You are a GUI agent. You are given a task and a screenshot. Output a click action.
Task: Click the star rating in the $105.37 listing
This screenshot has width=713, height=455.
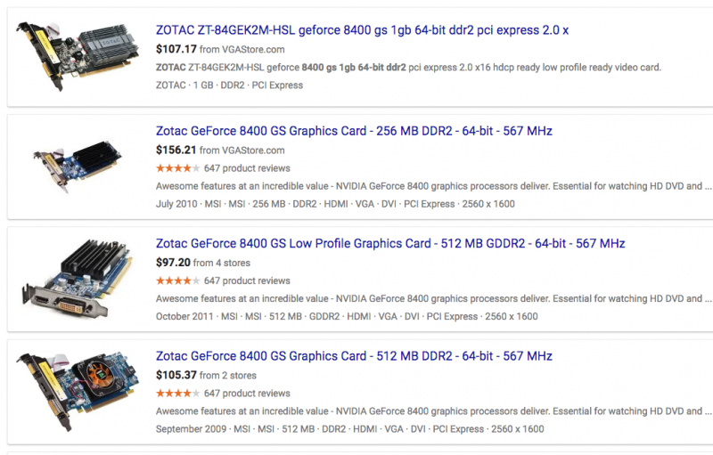click(x=177, y=394)
